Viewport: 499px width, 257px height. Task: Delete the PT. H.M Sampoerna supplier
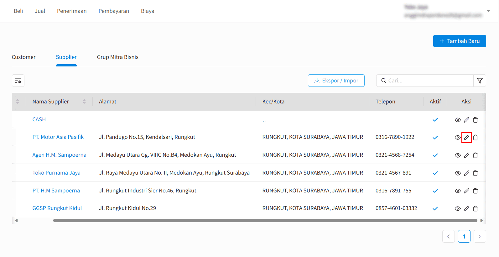pos(475,191)
